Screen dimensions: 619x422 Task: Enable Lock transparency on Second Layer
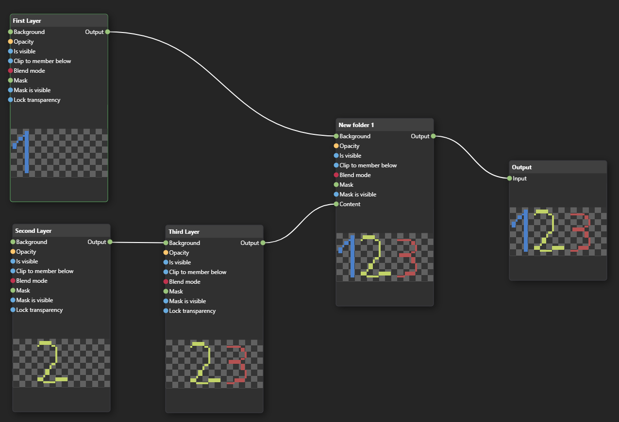coord(12,309)
